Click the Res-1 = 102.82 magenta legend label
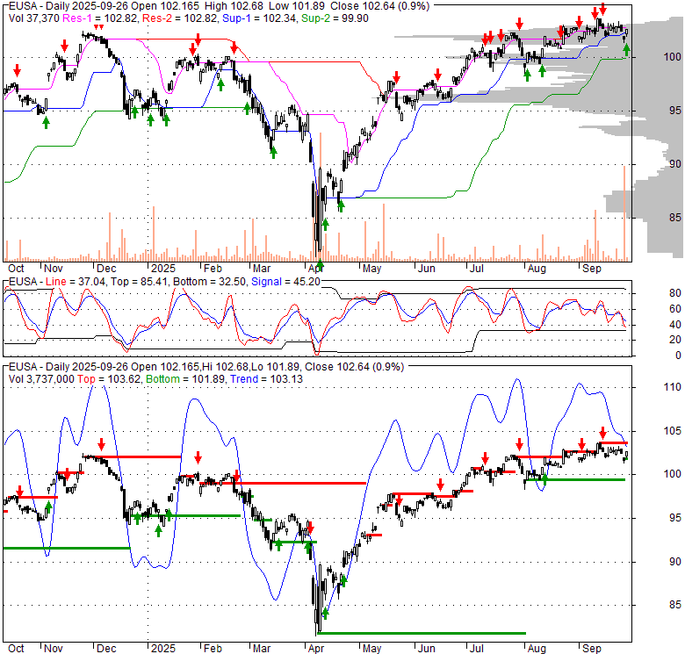 (x=99, y=18)
